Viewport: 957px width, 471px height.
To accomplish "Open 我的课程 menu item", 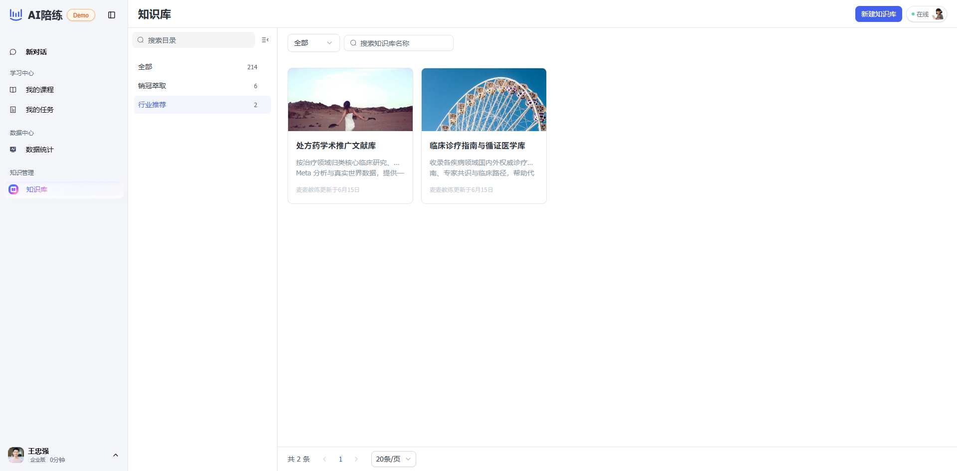I will click(x=64, y=90).
